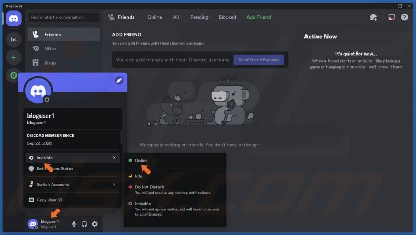Image resolution: width=416 pixels, height=235 pixels.
Task: Switch to the Blocked tab
Action: (x=227, y=17)
